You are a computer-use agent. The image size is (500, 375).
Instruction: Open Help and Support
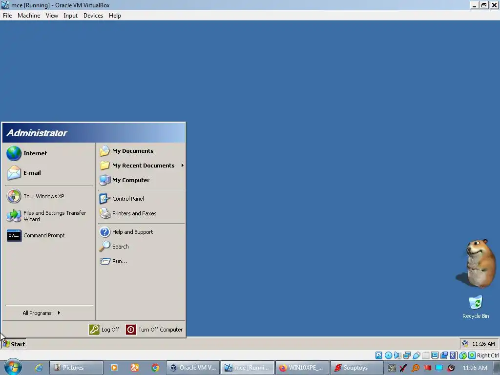(126, 232)
